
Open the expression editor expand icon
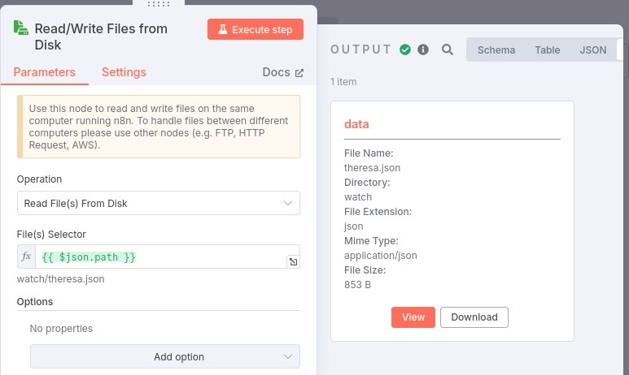click(x=293, y=261)
